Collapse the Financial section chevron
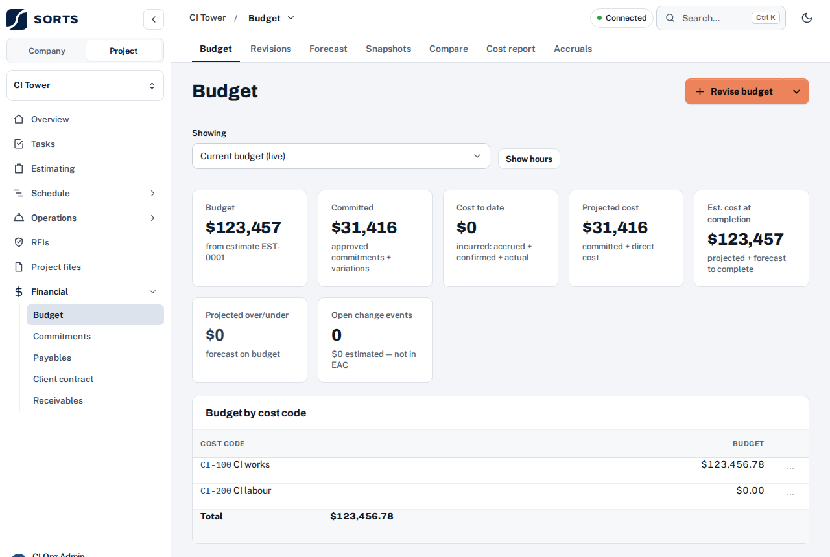This screenshot has width=830, height=557. point(152,291)
